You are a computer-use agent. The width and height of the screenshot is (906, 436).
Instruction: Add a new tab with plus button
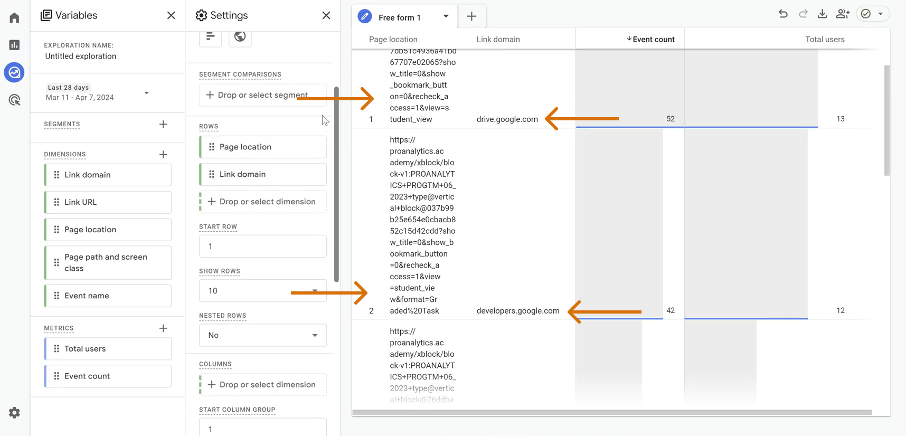tap(471, 16)
